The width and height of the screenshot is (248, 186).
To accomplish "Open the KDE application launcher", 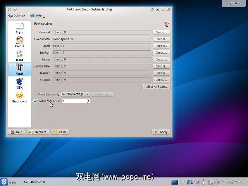I will [x=4, y=182].
